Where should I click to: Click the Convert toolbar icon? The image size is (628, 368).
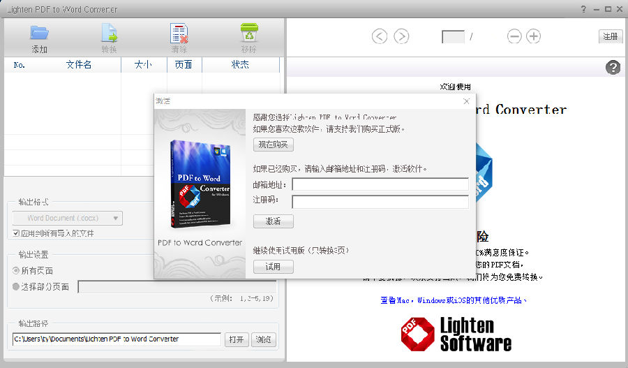click(x=109, y=34)
